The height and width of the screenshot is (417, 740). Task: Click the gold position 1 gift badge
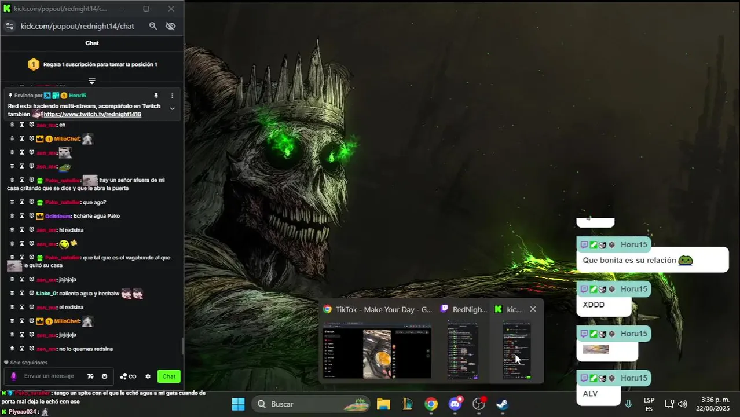pos(34,64)
